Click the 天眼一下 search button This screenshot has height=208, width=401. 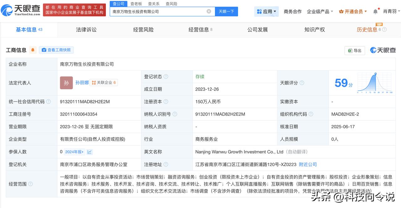tap(227, 12)
